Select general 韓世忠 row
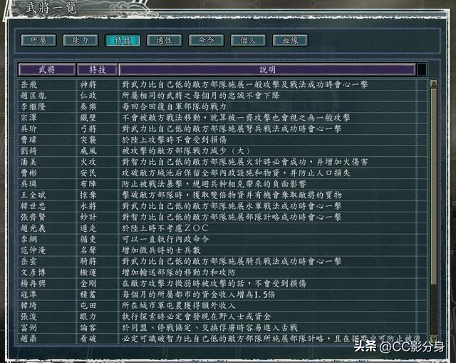 point(222,206)
